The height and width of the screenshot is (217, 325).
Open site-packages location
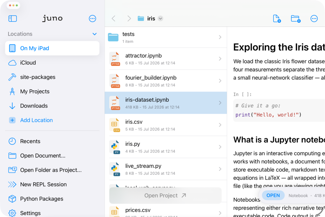coord(52,77)
